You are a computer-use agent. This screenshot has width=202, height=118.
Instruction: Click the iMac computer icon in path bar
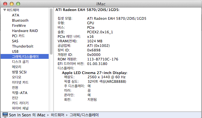[5, 115]
